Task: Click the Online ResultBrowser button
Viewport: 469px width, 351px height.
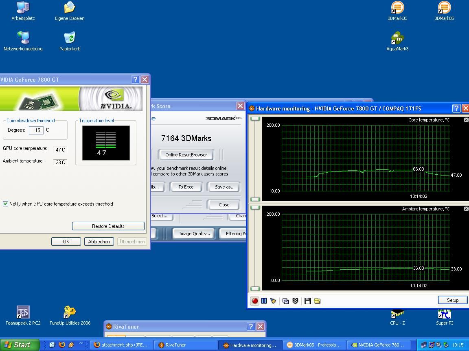Action: [x=186, y=155]
